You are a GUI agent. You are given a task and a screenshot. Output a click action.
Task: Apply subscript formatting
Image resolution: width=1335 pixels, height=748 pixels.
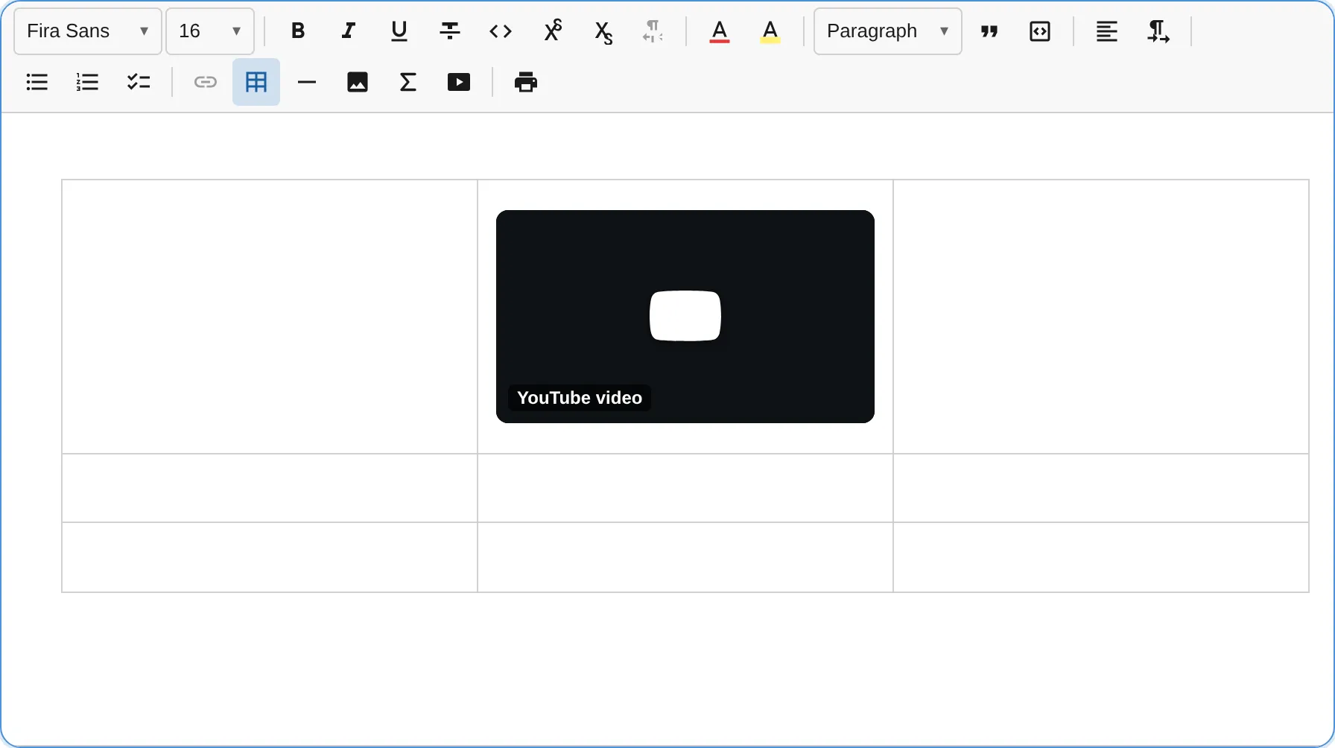tap(603, 31)
